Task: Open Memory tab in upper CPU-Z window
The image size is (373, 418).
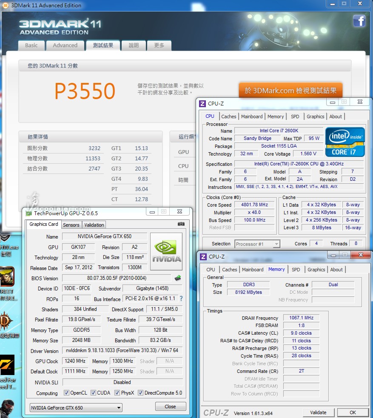Action: click(276, 117)
